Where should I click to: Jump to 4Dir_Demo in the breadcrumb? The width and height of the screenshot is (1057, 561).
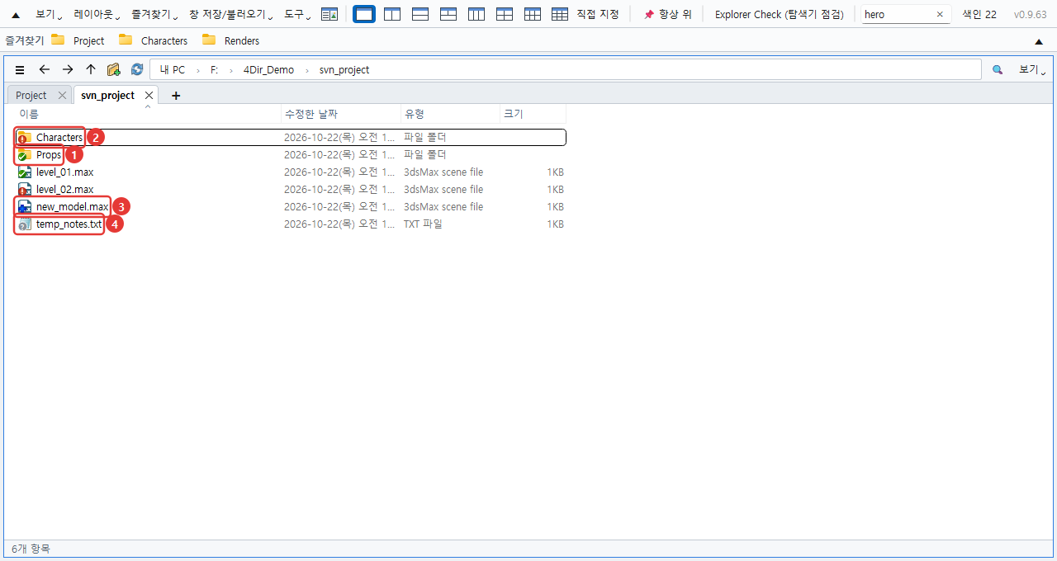(x=268, y=70)
